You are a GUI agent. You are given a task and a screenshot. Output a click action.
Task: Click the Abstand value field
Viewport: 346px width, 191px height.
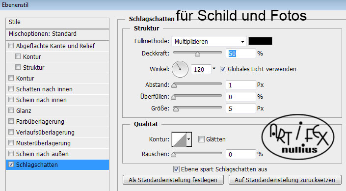click(x=241, y=85)
